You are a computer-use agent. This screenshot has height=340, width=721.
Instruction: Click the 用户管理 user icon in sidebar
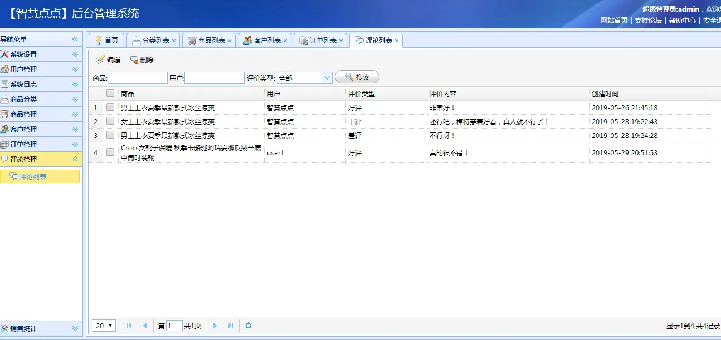pos(4,69)
